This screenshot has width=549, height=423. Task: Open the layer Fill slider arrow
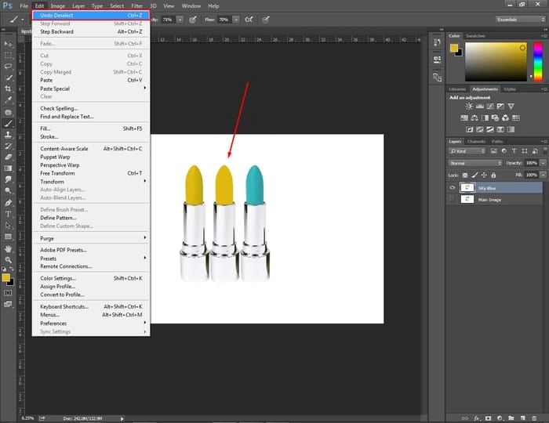[x=543, y=175]
